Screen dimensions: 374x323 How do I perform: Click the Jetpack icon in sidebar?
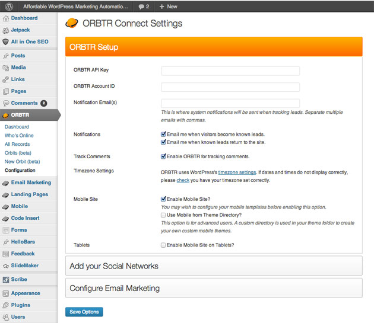tap(6, 30)
